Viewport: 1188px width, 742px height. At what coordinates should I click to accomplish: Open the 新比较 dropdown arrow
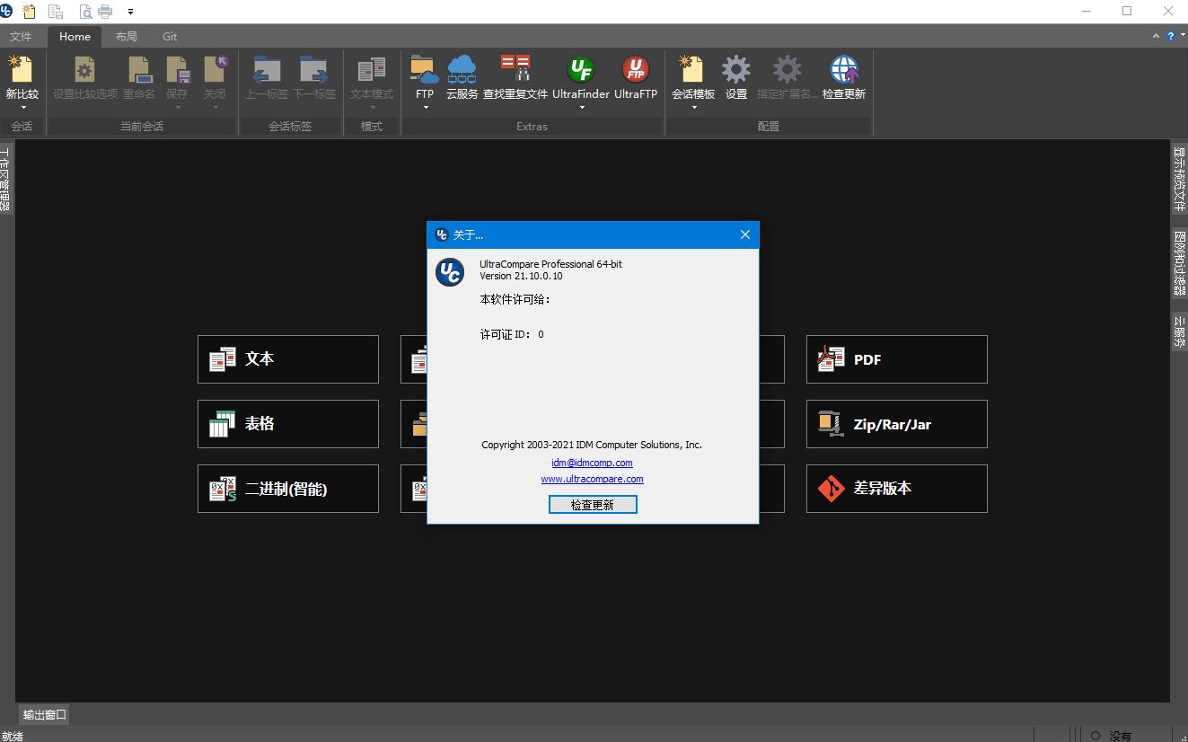[22, 108]
